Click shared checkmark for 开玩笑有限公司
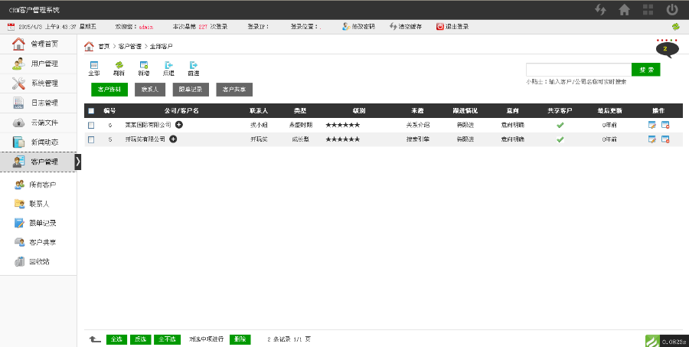 point(560,139)
